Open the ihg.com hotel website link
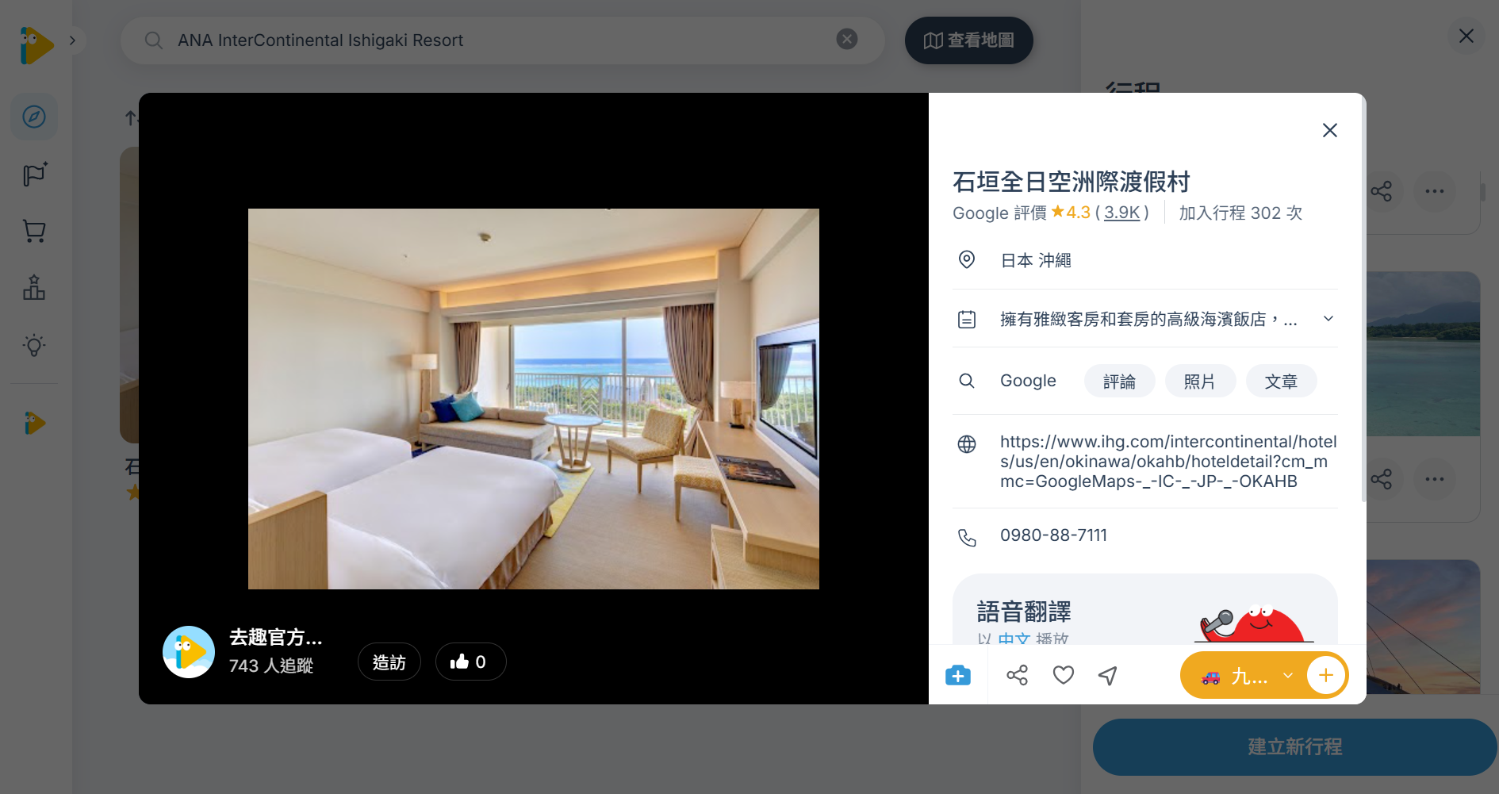Screen dimensions: 1499x794 click(x=1168, y=462)
